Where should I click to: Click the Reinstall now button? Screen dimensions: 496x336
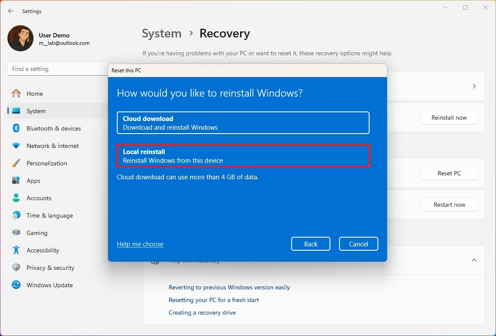point(449,118)
